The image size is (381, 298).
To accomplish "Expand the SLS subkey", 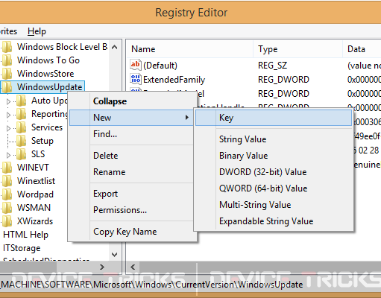I will [8, 155].
